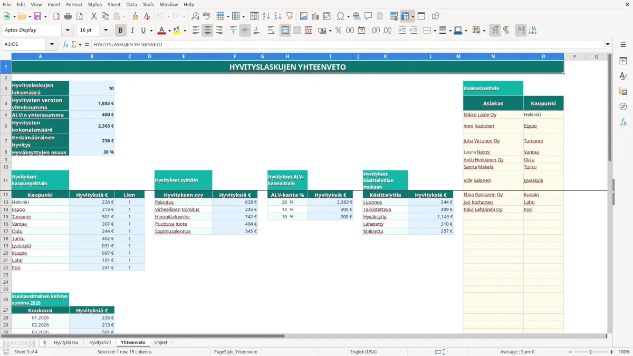Toggle Left-to-Right text direction

[495, 31]
